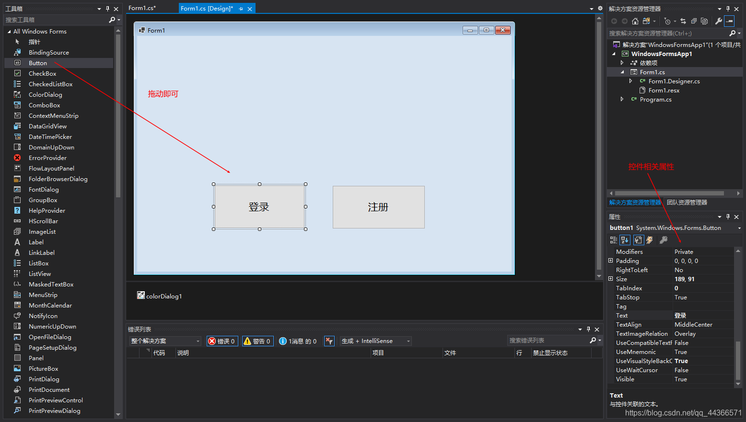
Task: Click Solution Explorer horizontal scrollbar
Action: pos(669,194)
